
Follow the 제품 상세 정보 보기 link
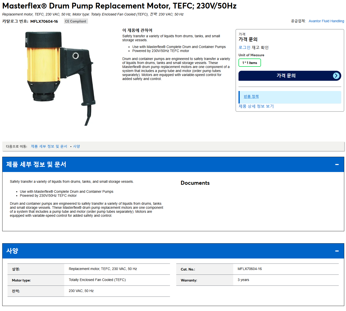(x=256, y=106)
